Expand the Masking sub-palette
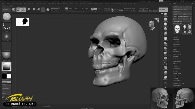The width and height of the screenshot is (195, 109). click(176, 64)
